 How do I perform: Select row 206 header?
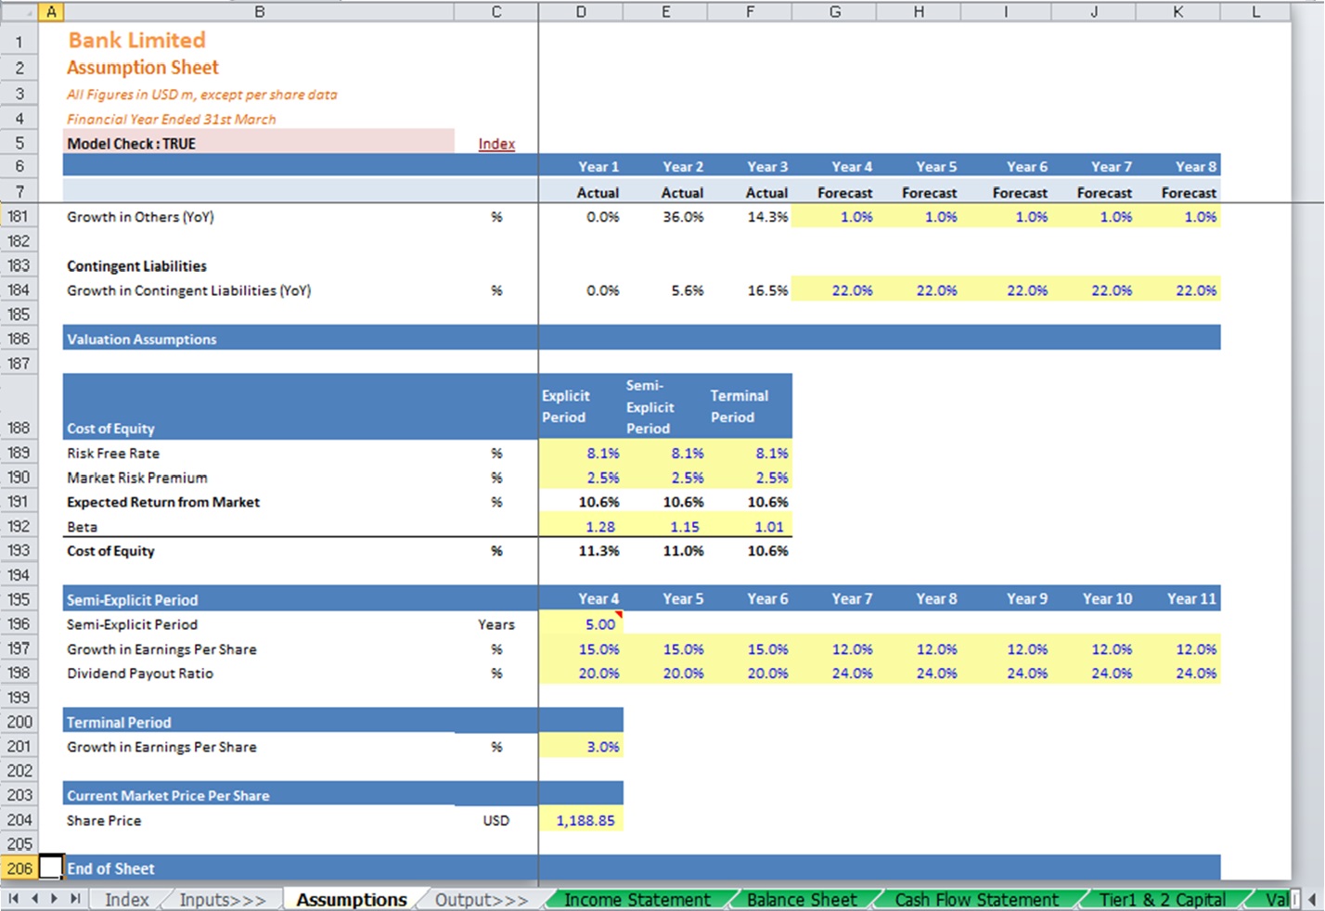tap(19, 868)
